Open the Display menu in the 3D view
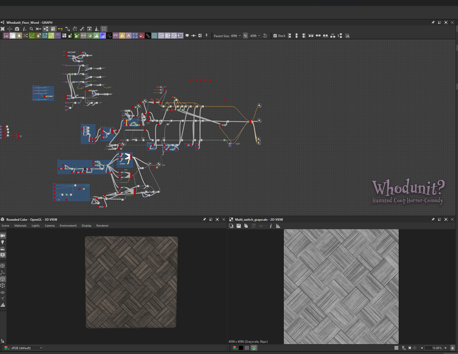Image resolution: width=458 pixels, height=354 pixels. (86, 226)
